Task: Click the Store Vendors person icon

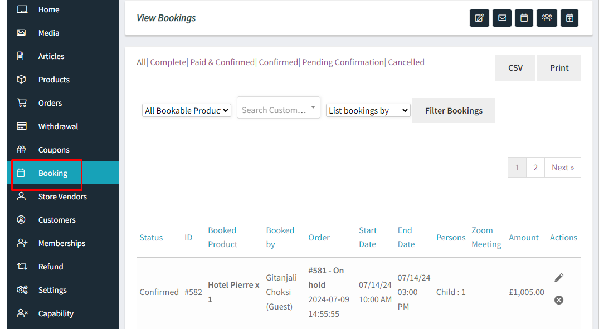Action: (21, 197)
